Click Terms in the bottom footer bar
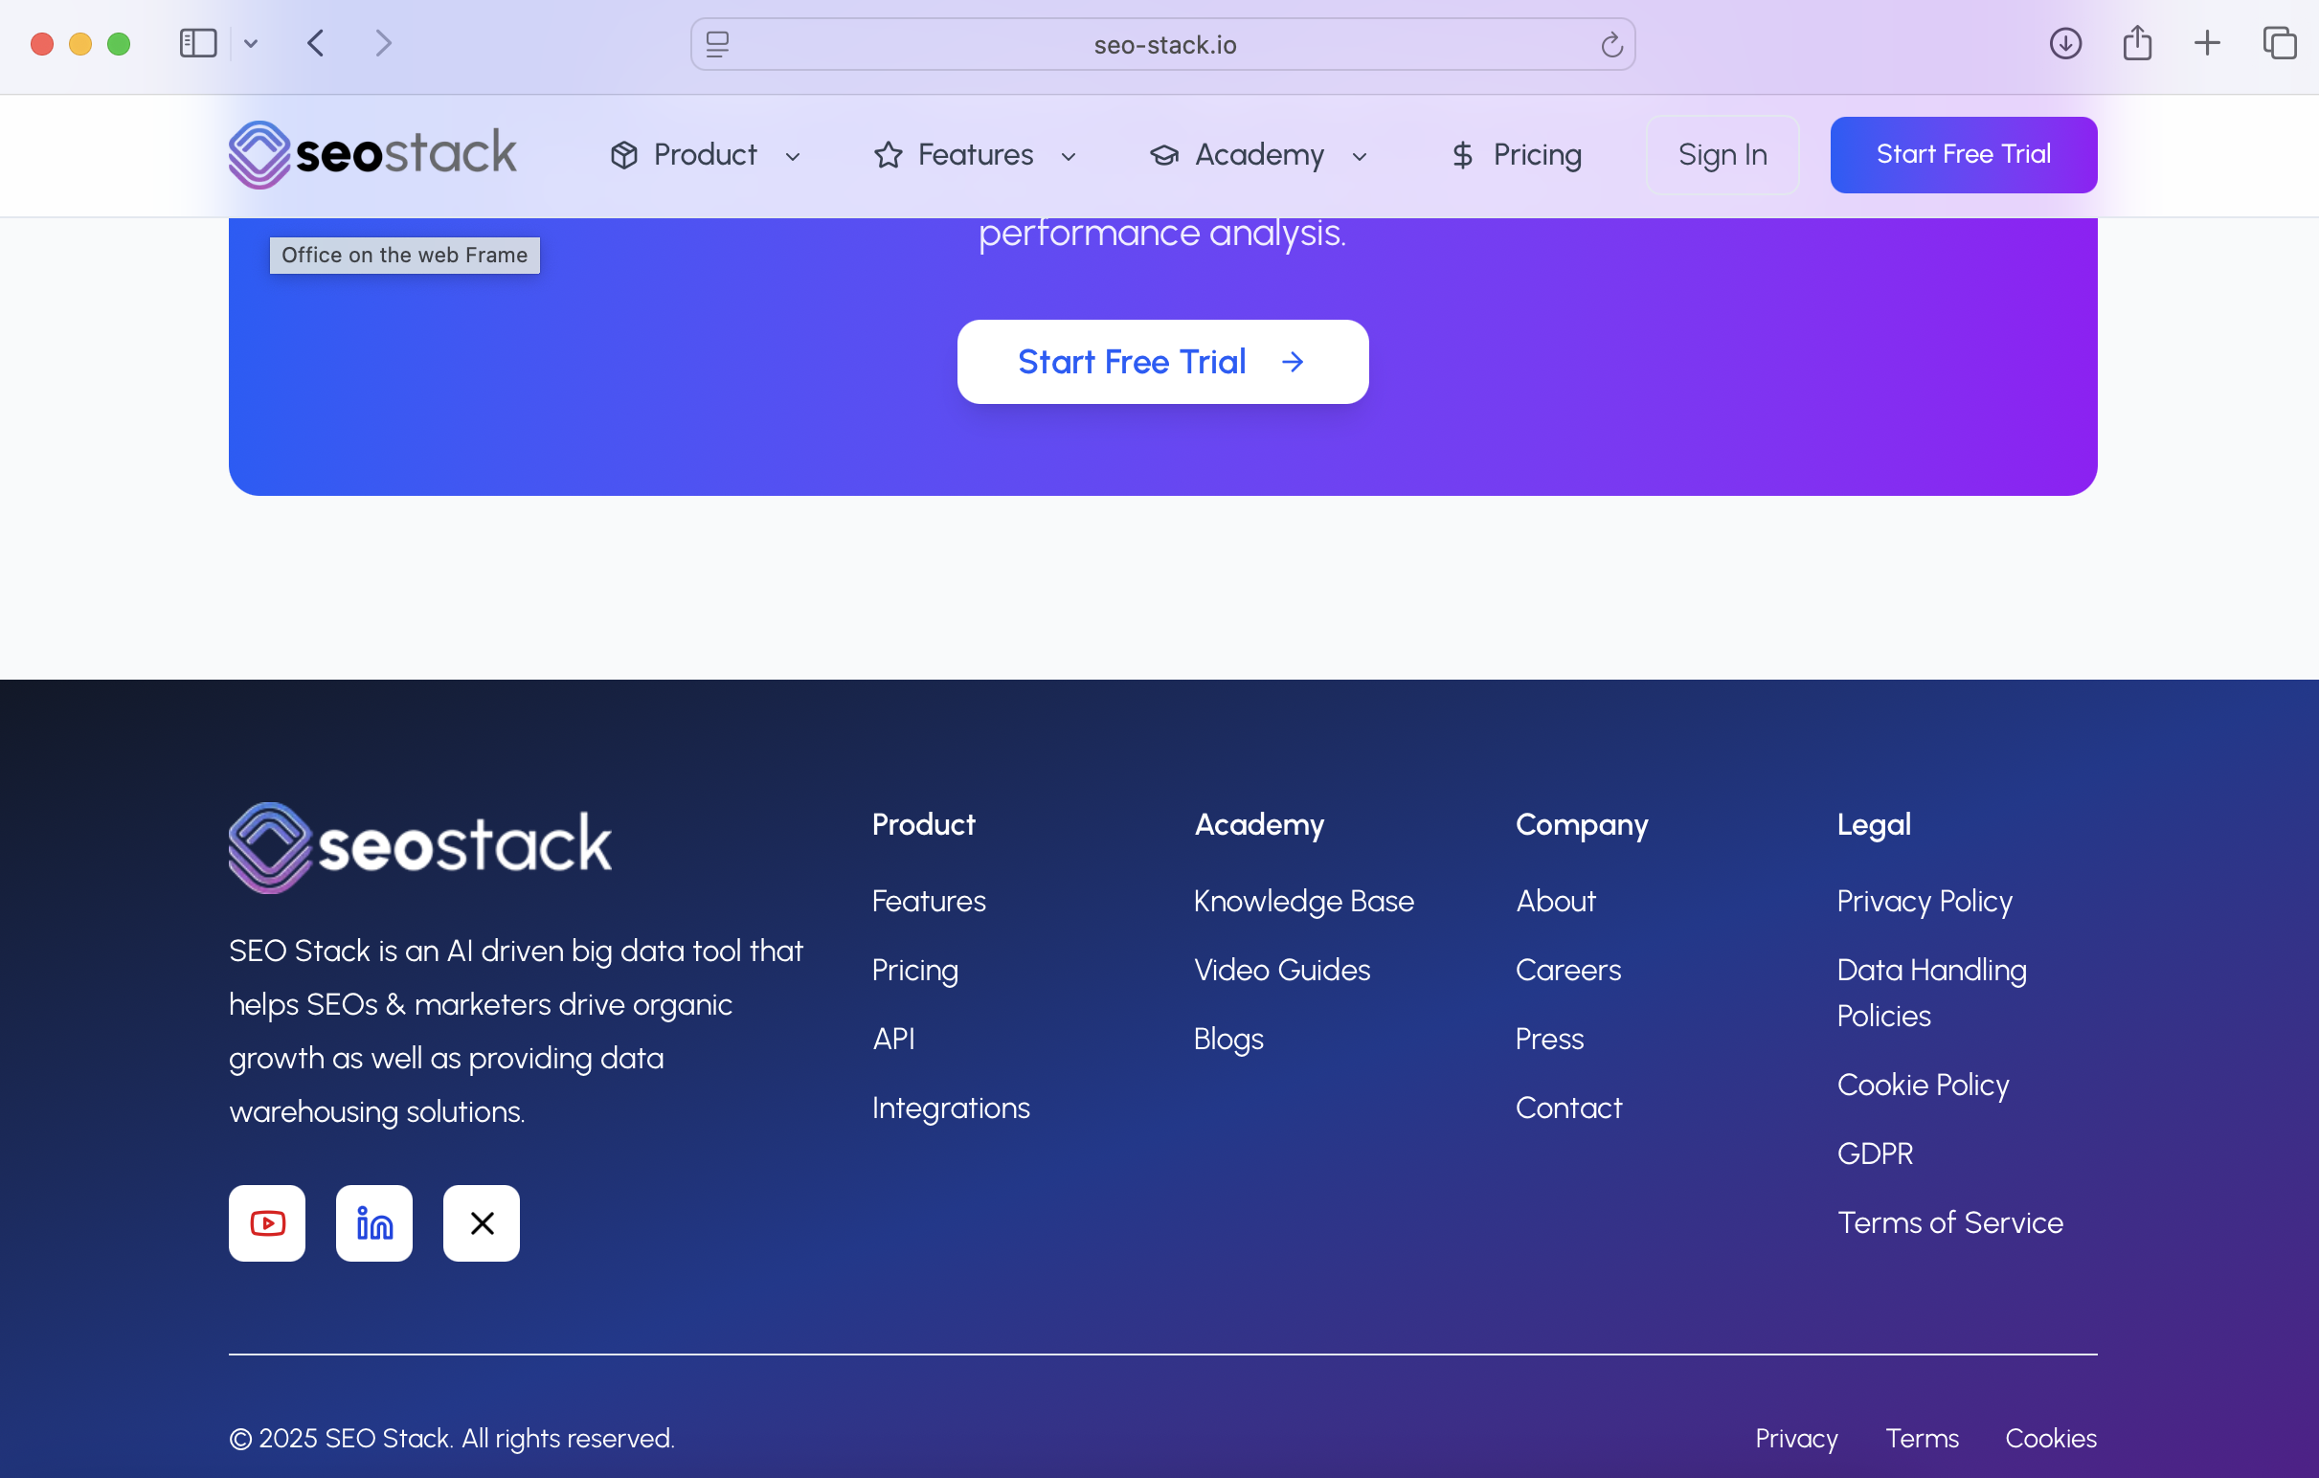This screenshot has width=2319, height=1478. point(1922,1438)
